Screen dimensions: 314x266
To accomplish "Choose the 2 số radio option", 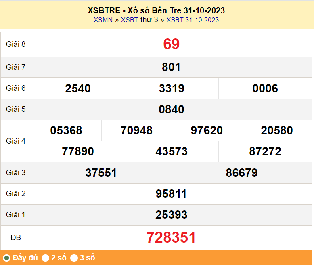I will click(x=46, y=258).
